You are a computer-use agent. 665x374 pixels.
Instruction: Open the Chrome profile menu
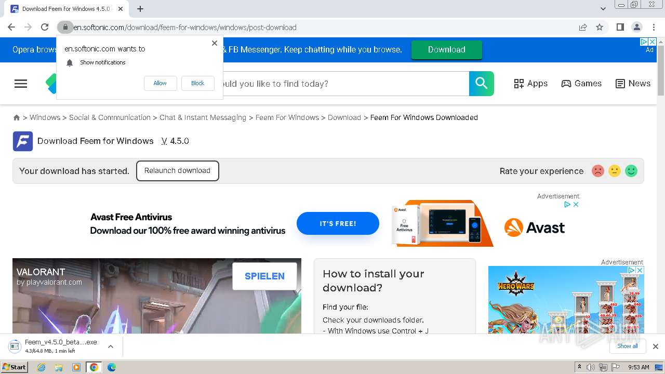pyautogui.click(x=637, y=27)
